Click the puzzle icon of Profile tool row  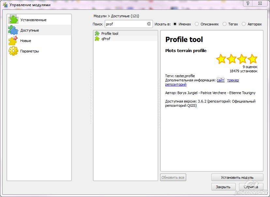[97, 33]
